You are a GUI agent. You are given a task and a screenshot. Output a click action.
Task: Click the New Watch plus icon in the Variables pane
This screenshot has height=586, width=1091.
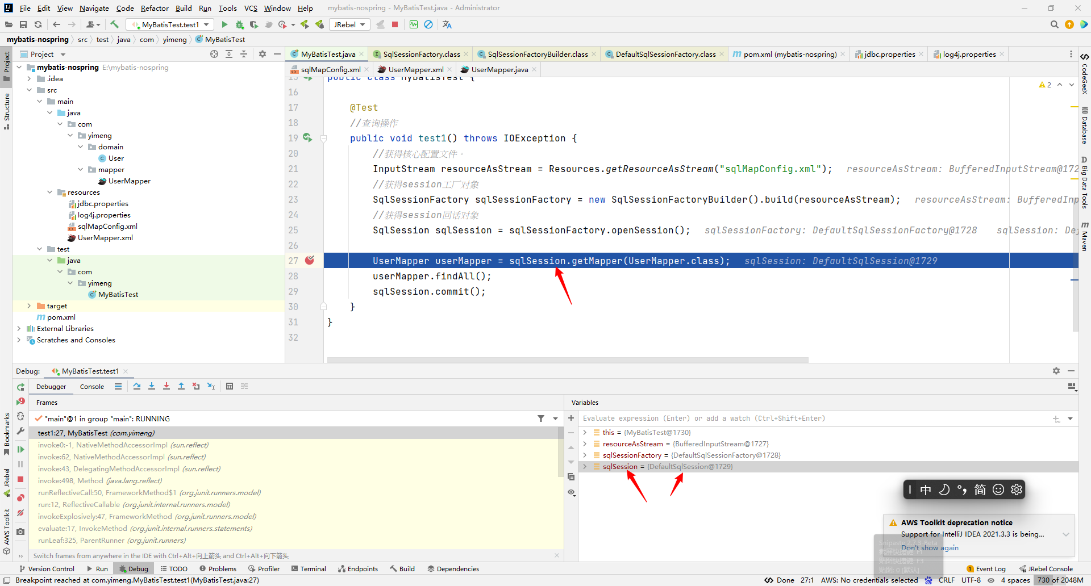[x=571, y=418]
